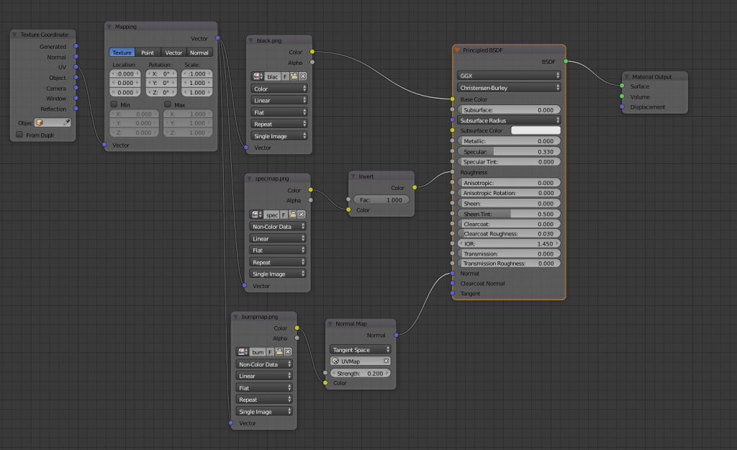Viewport: 737px width, 450px height.
Task: Select the Normal mapping type tab
Action: (x=199, y=53)
